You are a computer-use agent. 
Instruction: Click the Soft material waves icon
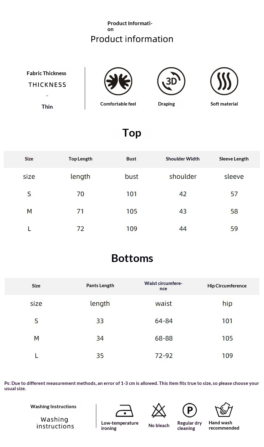click(224, 81)
